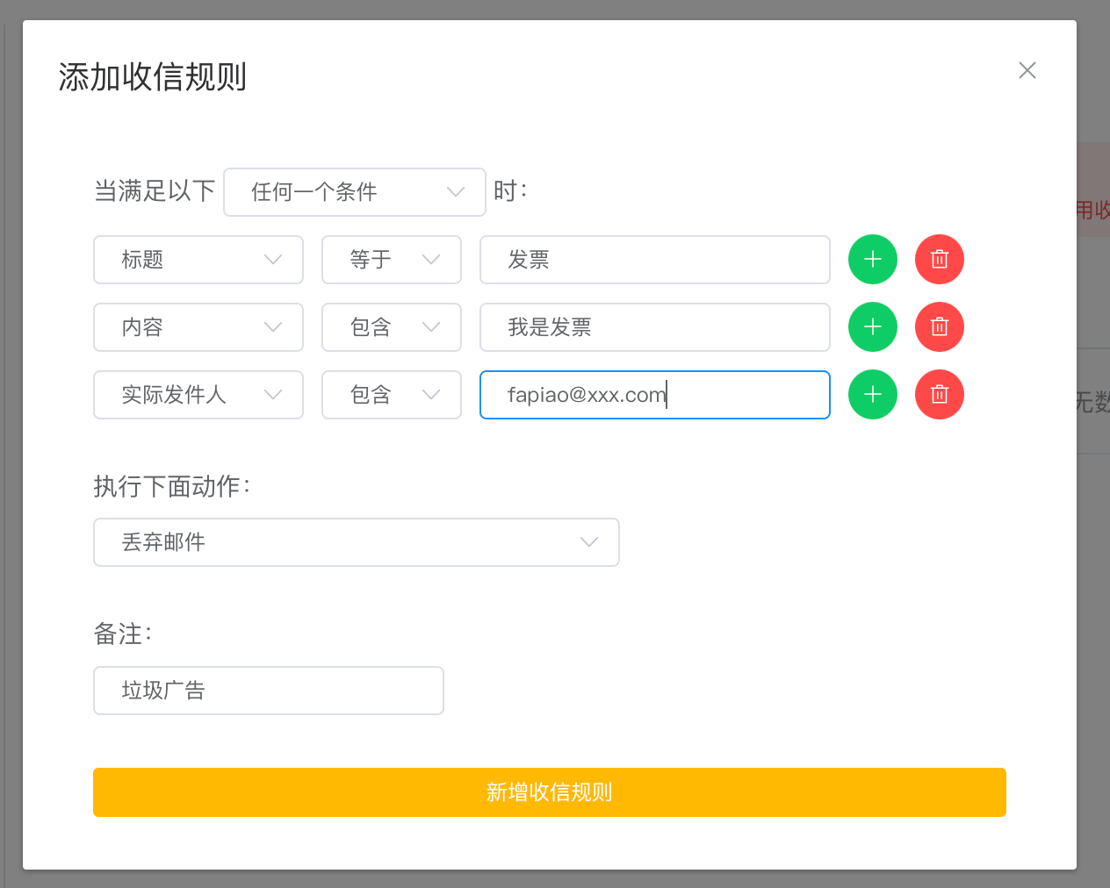The width and height of the screenshot is (1110, 888).
Task: Click the 新增收信规则 button
Action: click(x=550, y=792)
